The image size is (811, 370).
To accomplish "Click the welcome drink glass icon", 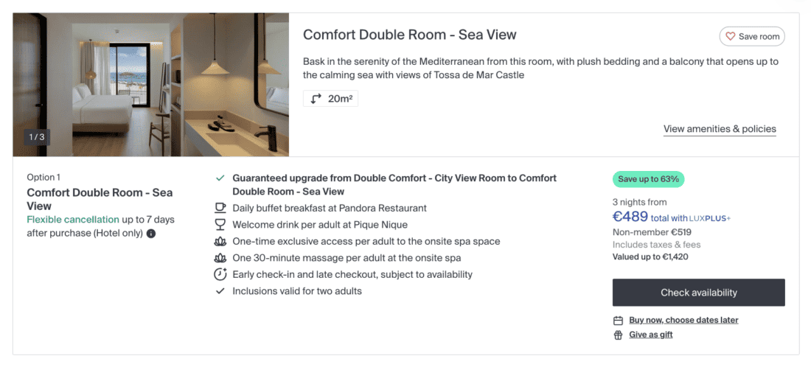I will tap(220, 225).
